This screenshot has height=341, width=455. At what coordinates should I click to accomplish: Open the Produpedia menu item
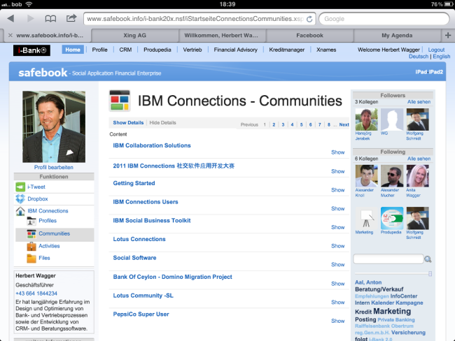click(157, 50)
